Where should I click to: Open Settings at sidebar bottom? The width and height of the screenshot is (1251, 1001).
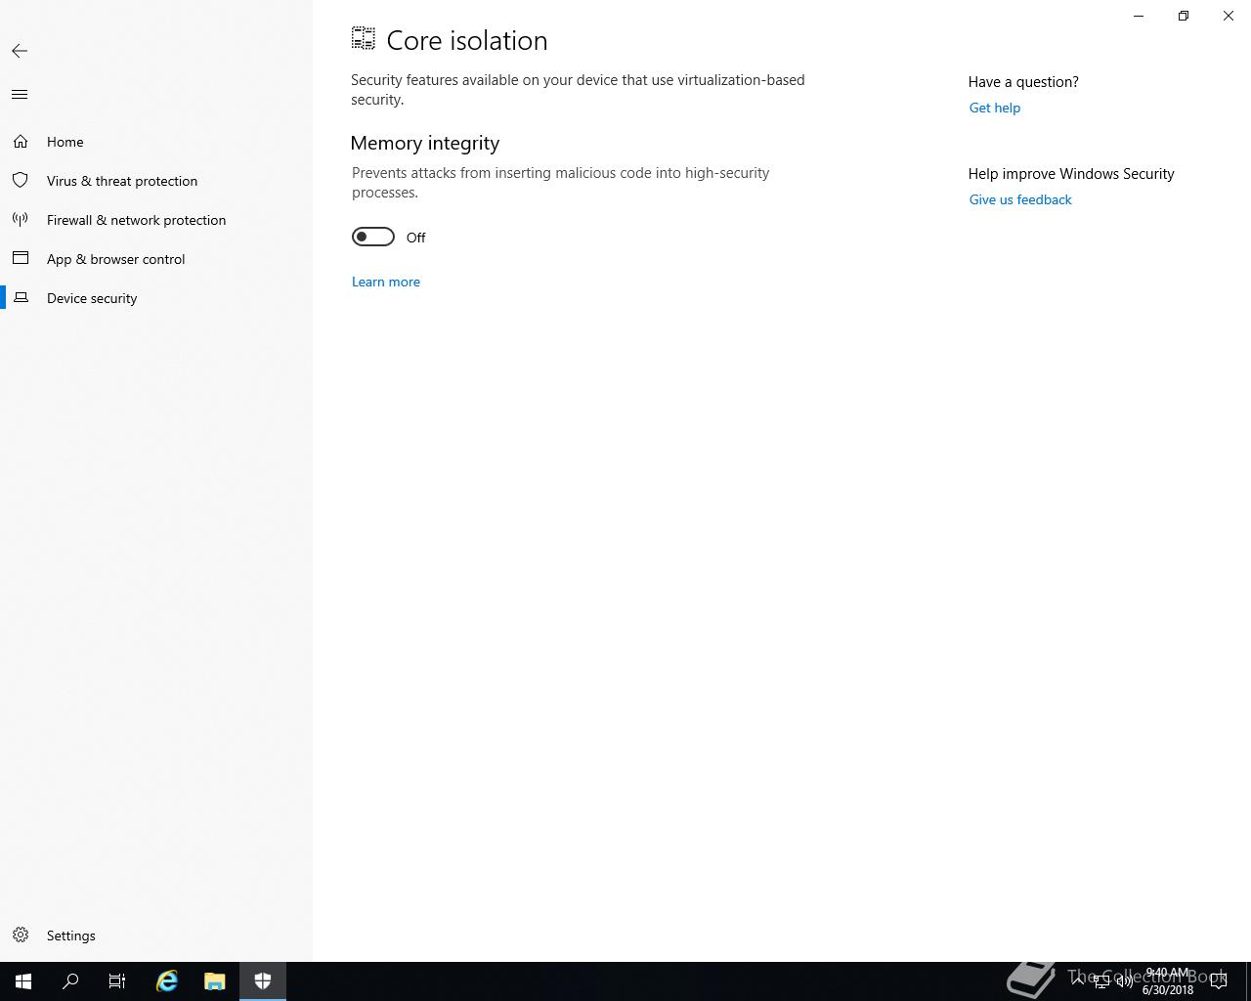156,936
